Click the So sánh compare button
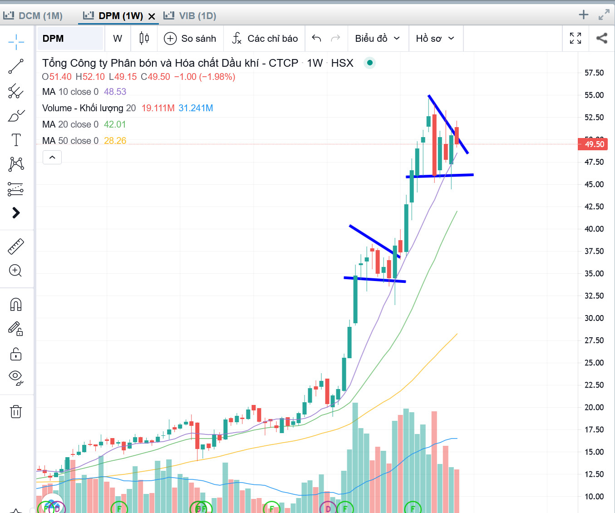The height and width of the screenshot is (513, 615). click(x=190, y=39)
